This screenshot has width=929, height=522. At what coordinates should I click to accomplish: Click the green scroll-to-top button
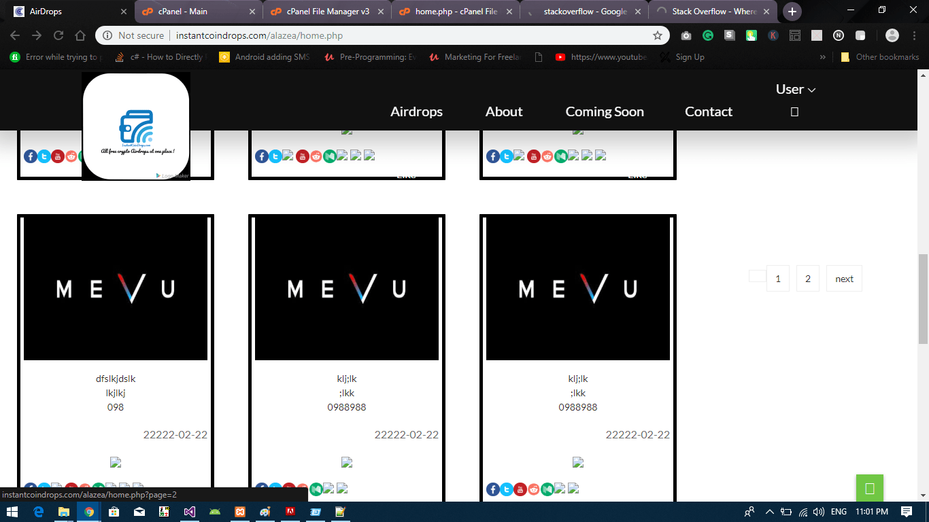pyautogui.click(x=869, y=488)
